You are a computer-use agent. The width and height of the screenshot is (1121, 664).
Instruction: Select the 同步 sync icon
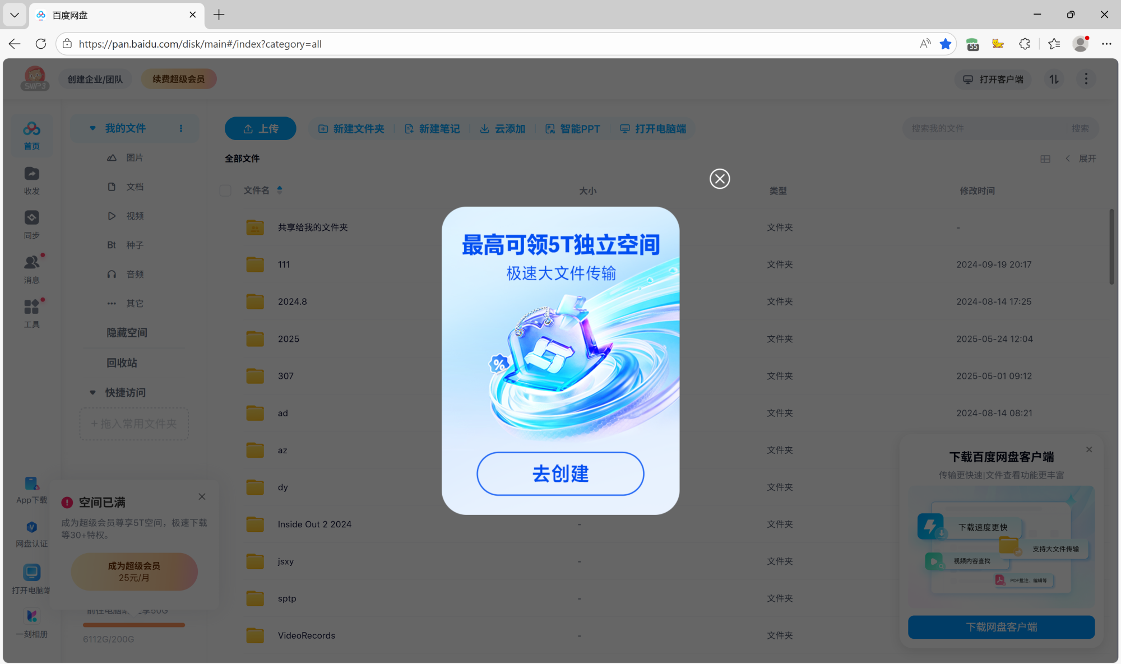pyautogui.click(x=31, y=223)
